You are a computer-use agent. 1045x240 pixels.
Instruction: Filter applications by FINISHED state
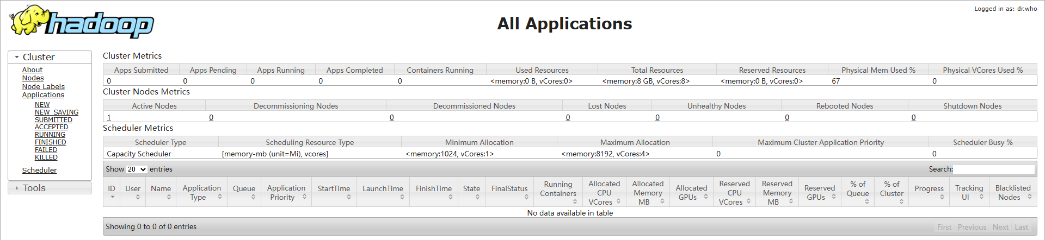pos(50,142)
